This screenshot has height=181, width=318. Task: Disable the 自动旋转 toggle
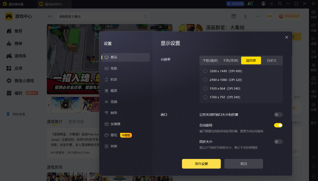point(278,125)
